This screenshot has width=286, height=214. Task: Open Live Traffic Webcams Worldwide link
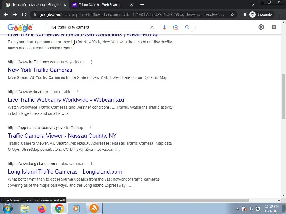[x=66, y=100]
